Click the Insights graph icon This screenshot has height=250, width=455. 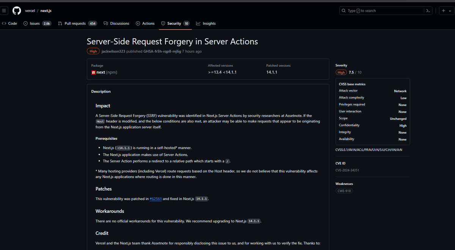(x=198, y=23)
